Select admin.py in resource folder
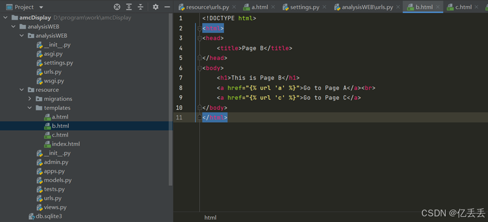The image size is (488, 222). click(x=56, y=162)
